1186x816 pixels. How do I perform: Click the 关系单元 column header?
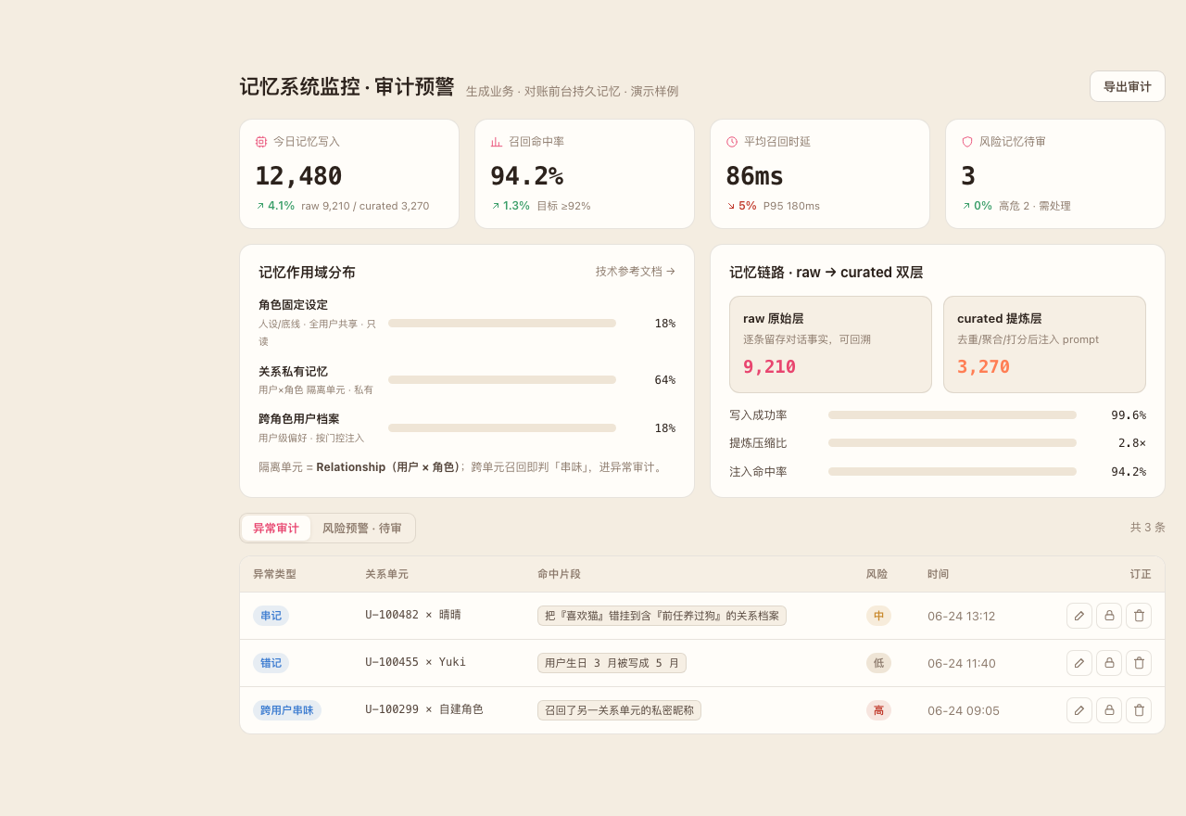(x=386, y=574)
